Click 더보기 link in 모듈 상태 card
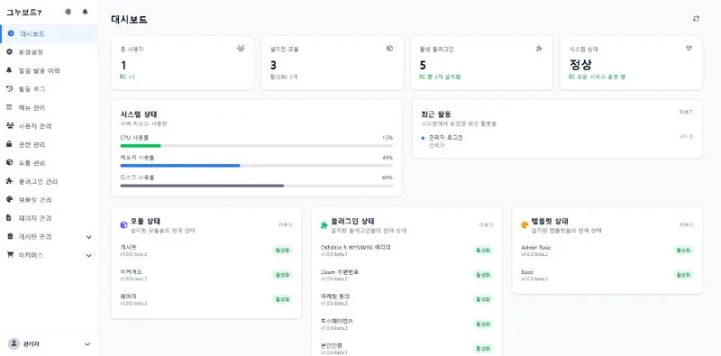721x356 pixels. coord(286,225)
